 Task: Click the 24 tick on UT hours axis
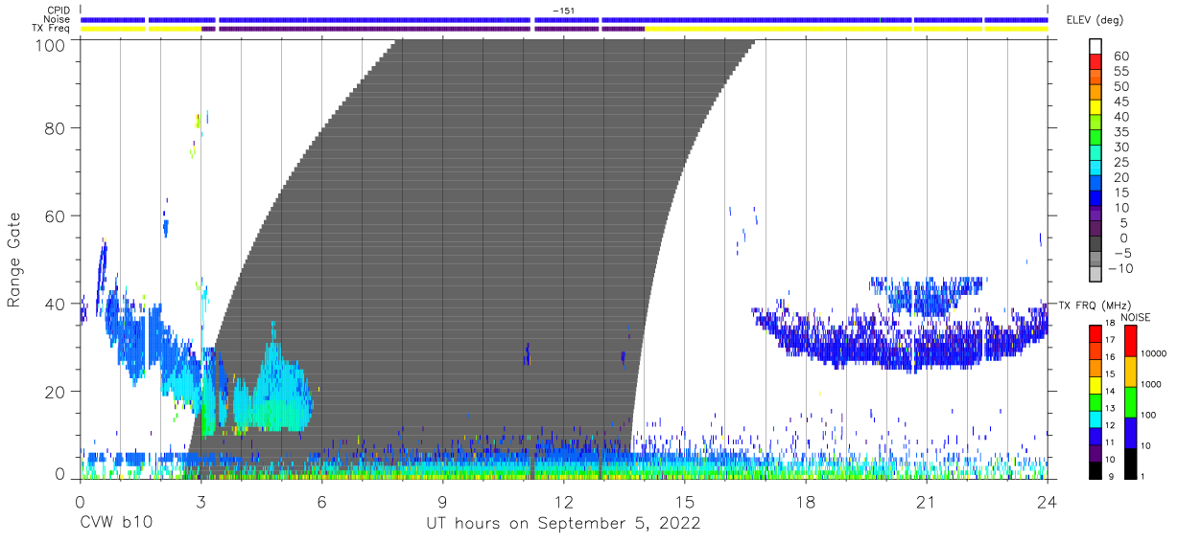click(x=1048, y=501)
